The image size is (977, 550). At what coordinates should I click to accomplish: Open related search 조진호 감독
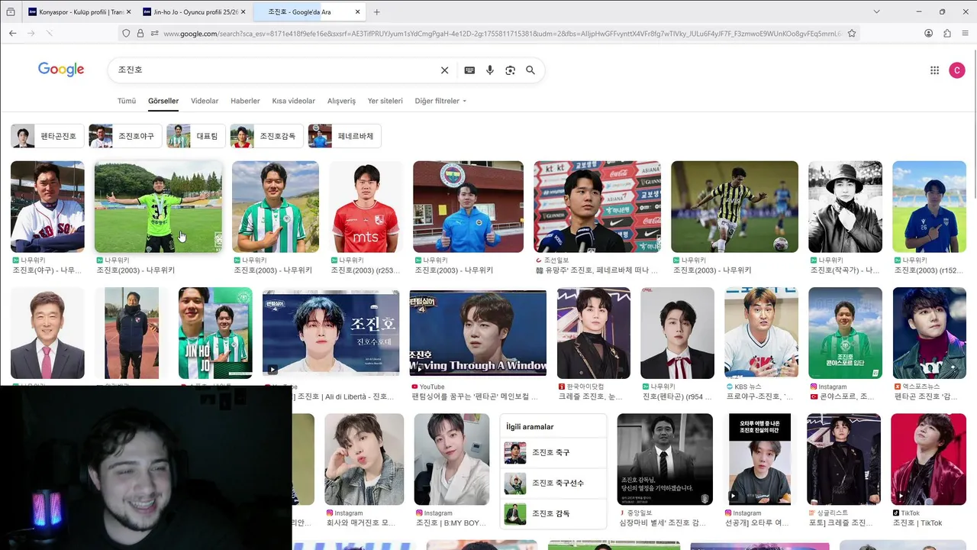click(x=553, y=513)
